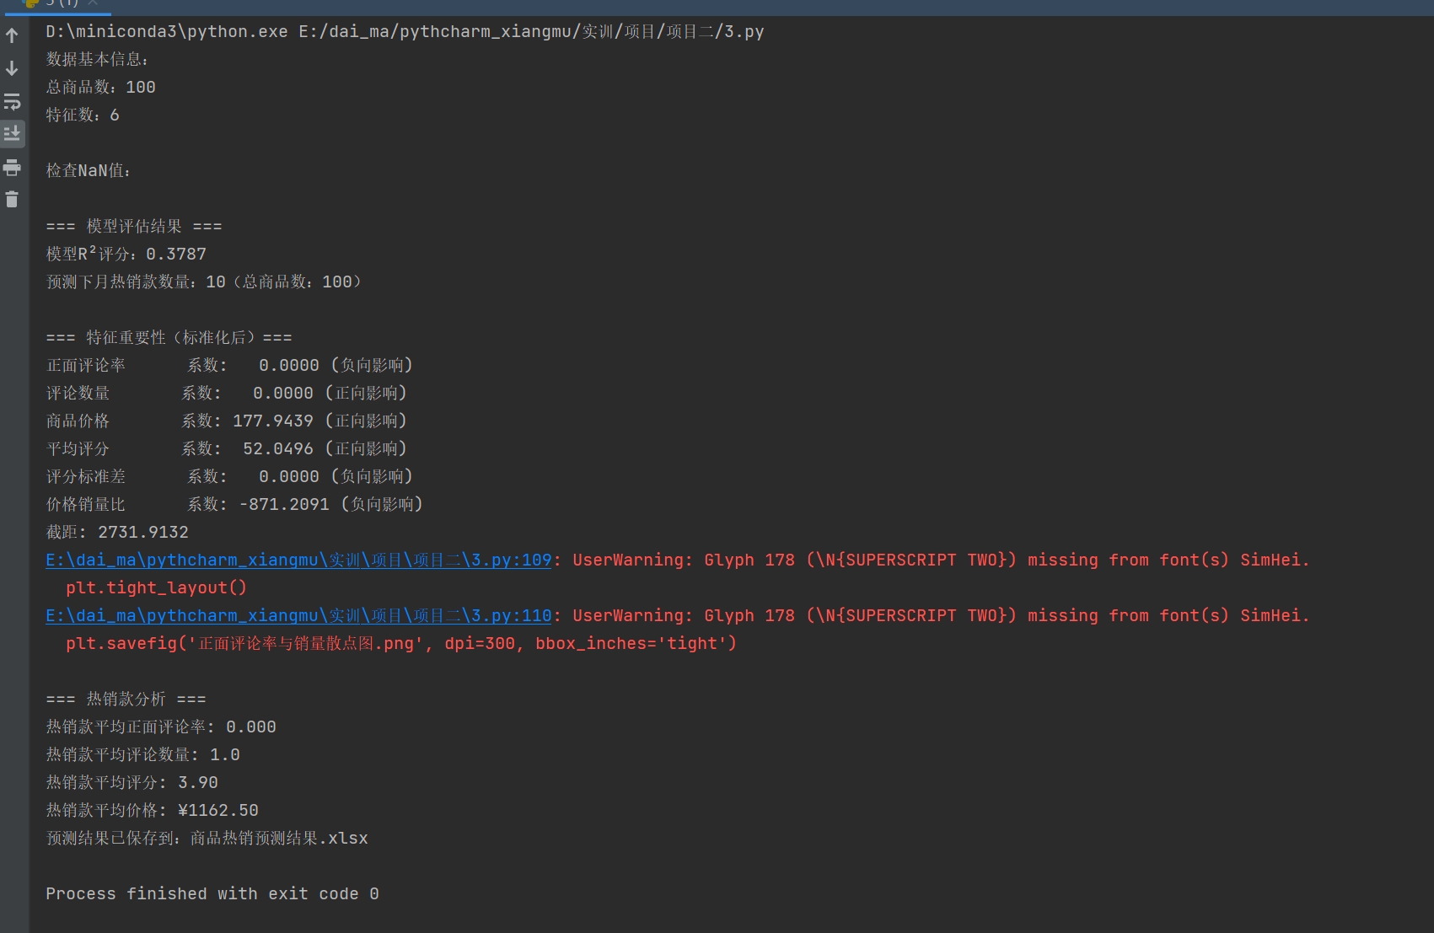
Task: Click the Down the Stack Trace arrow icon
Action: (x=12, y=68)
